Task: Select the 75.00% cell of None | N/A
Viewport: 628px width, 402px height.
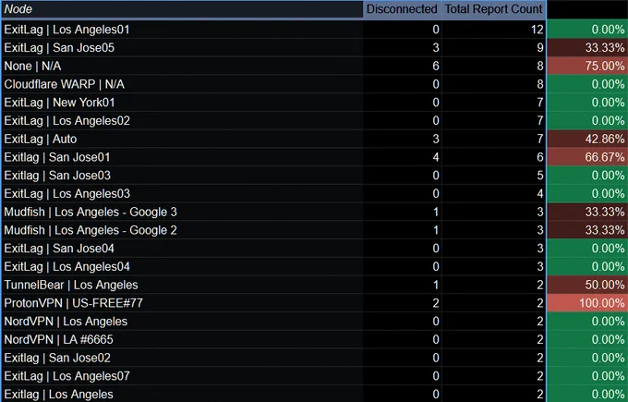Action: click(x=587, y=66)
